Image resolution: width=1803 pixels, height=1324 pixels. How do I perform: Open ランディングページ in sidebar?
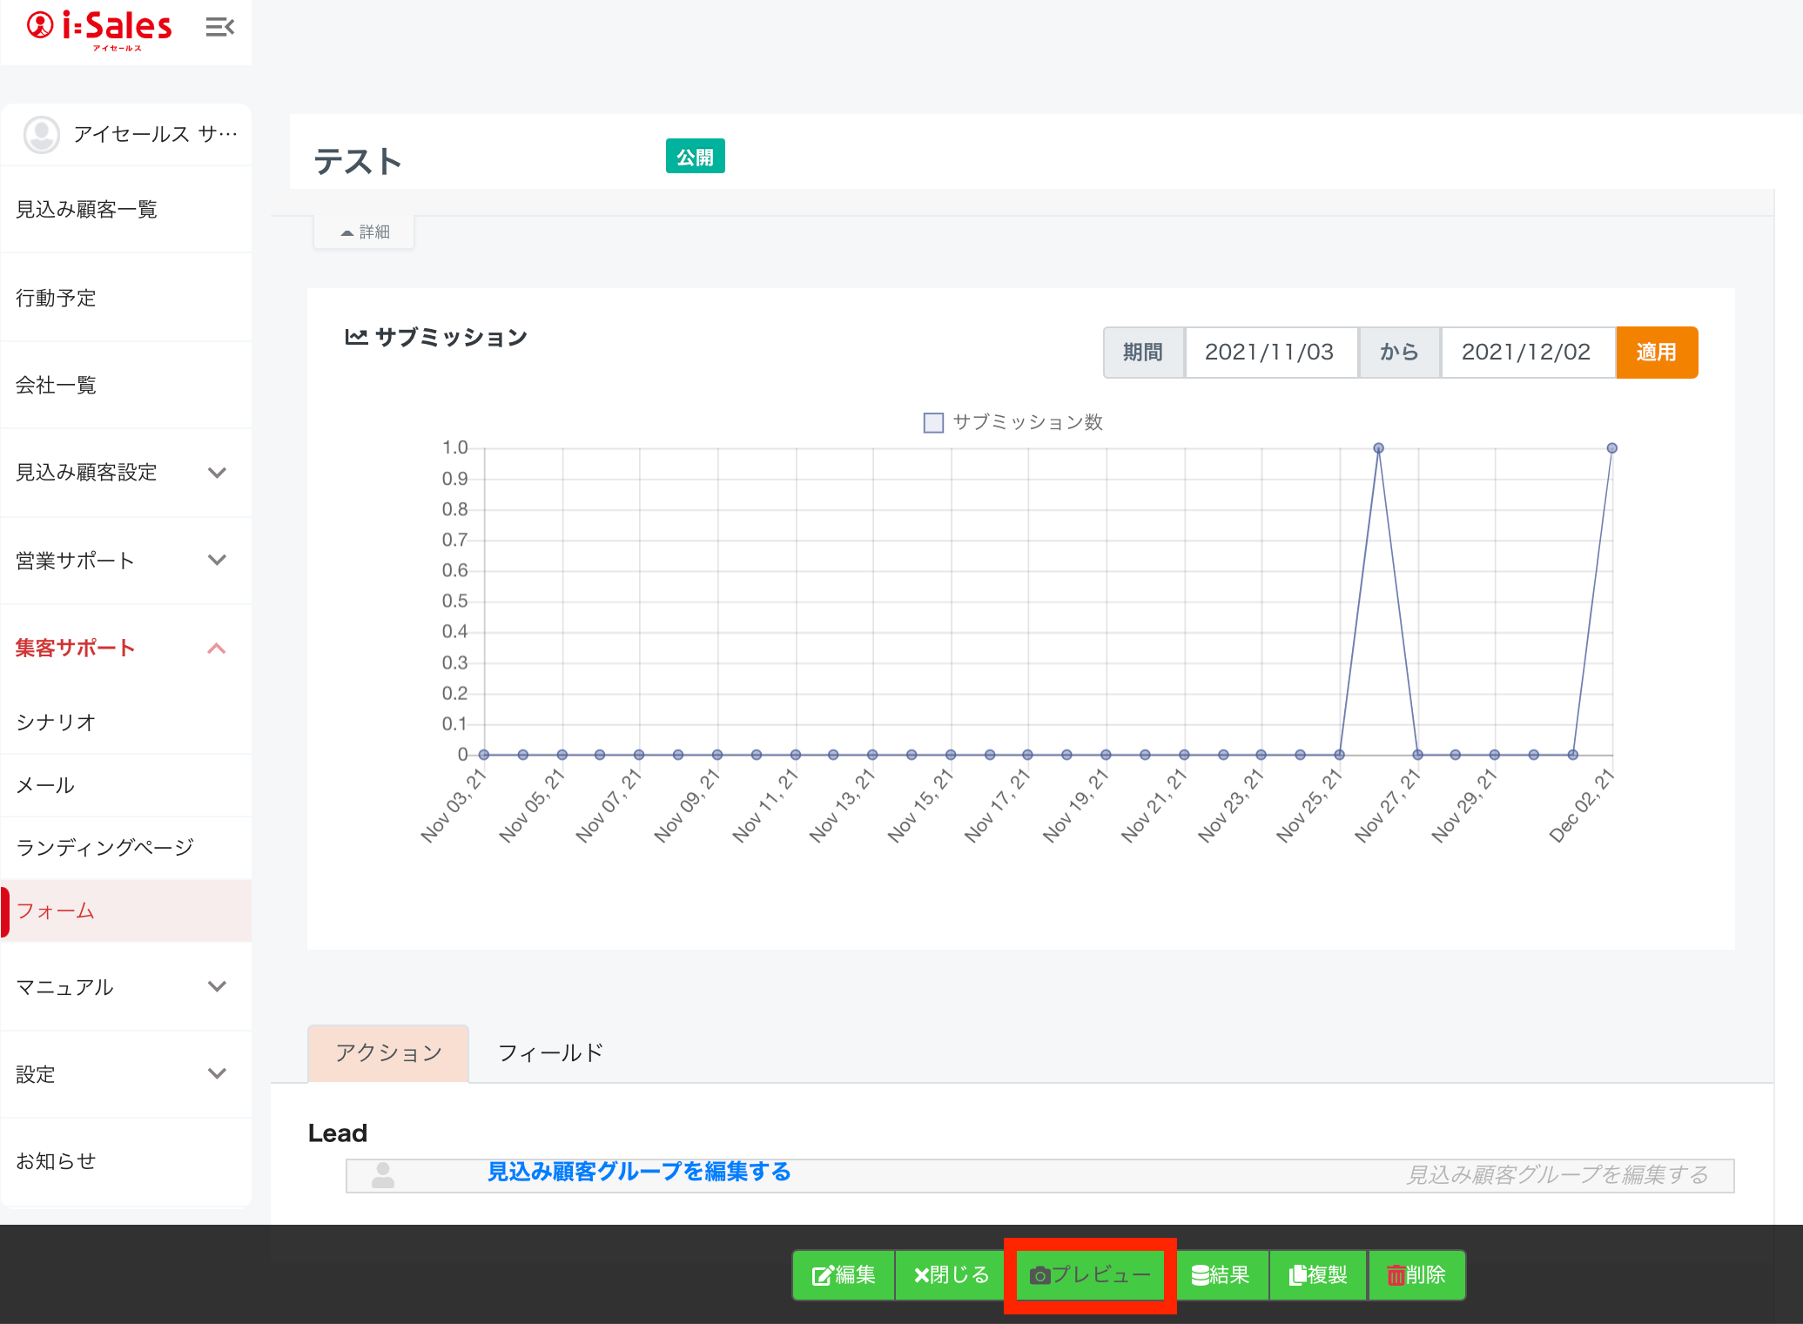tap(104, 848)
